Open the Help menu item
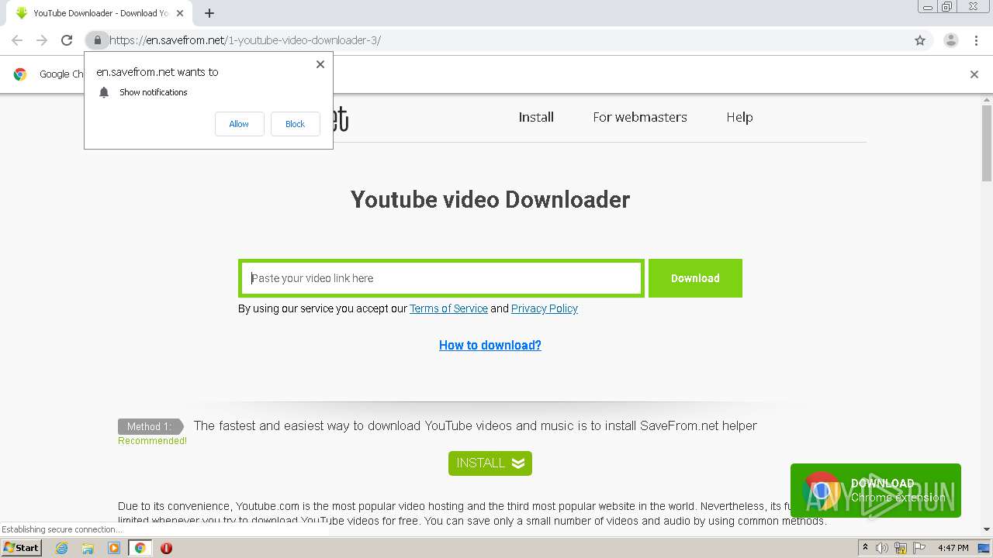Screen dimensions: 993x558 coord(739,117)
